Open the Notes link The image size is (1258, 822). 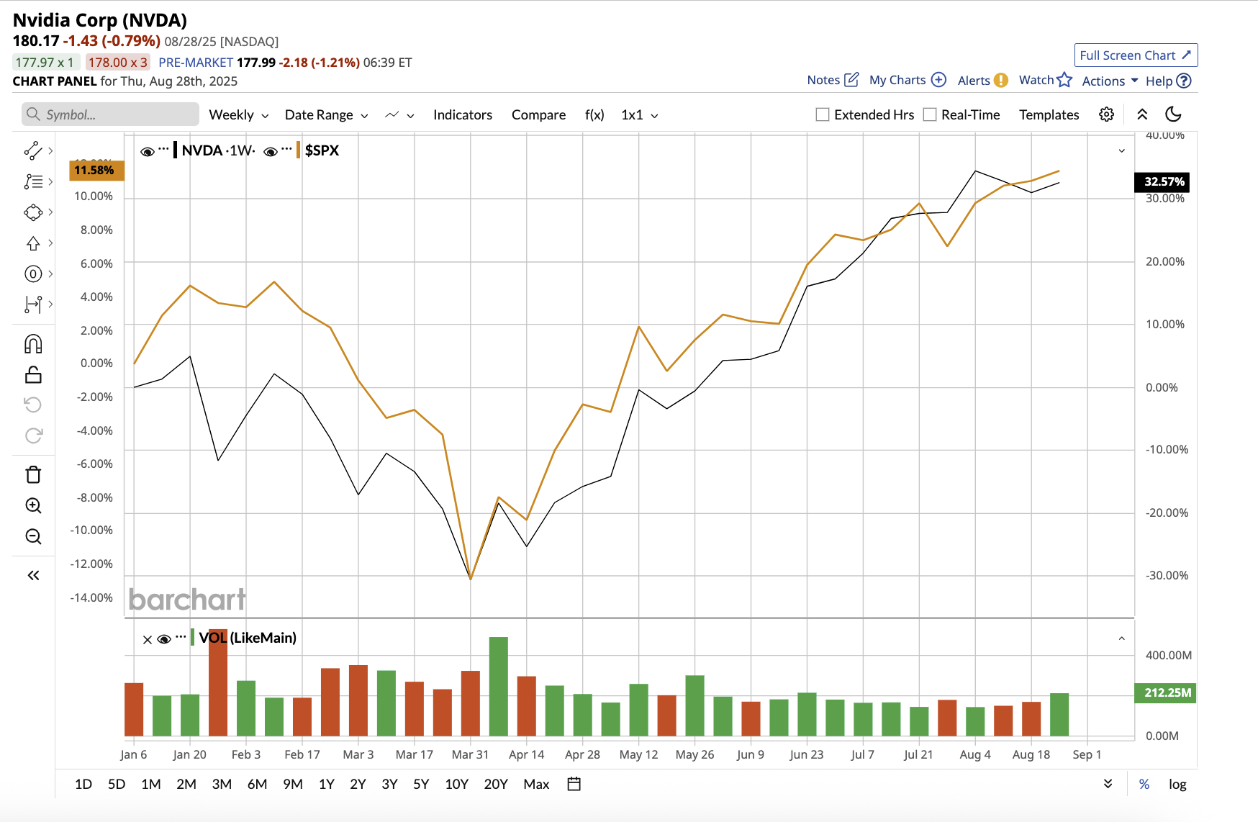pos(823,80)
